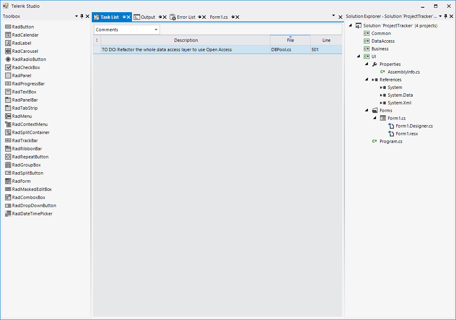The width and height of the screenshot is (456, 320).
Task: Switch to the Error List tab
Action: 186,17
